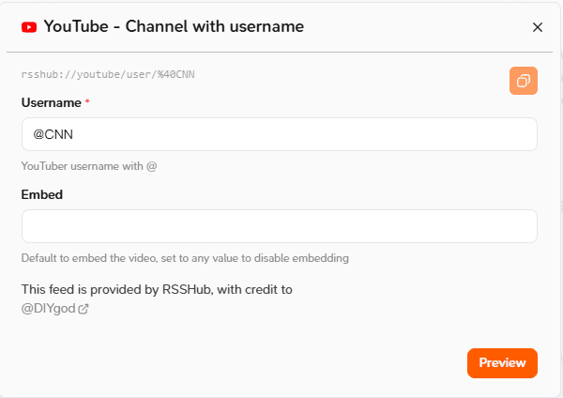Place cursor after @CNN in Username
The image size is (563, 398).
coord(74,134)
